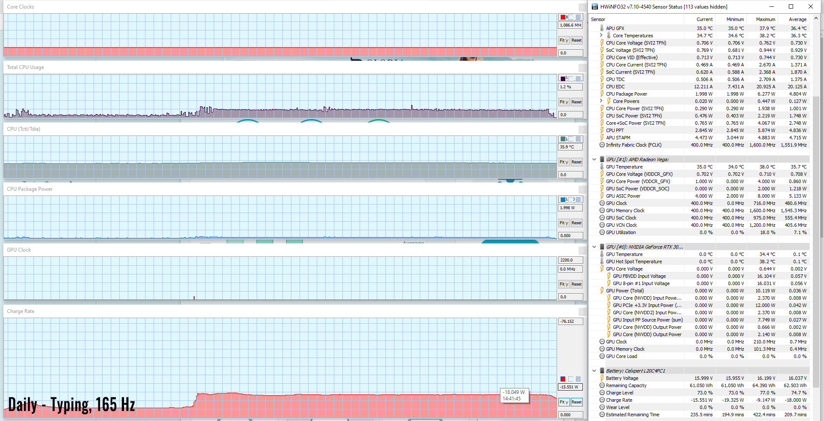
Task: Collapse the Battery Celxpert section
Action: point(594,371)
